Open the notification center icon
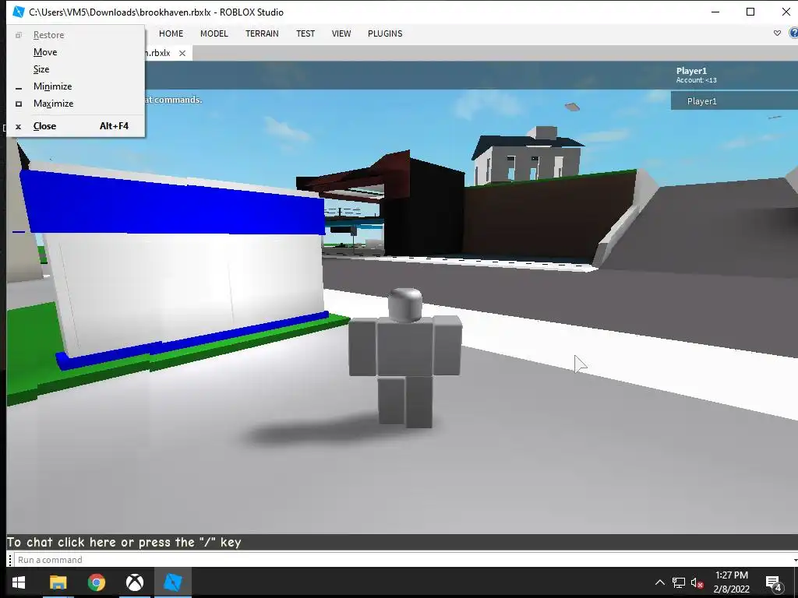This screenshot has height=598, width=798. [774, 582]
